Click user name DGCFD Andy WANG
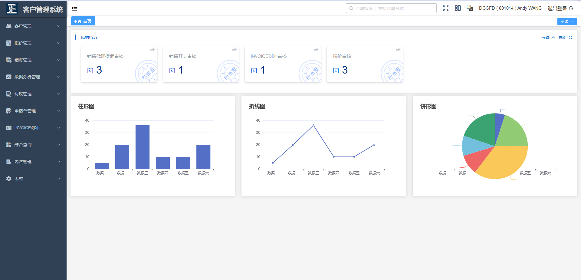The width and height of the screenshot is (581, 280). (x=510, y=8)
